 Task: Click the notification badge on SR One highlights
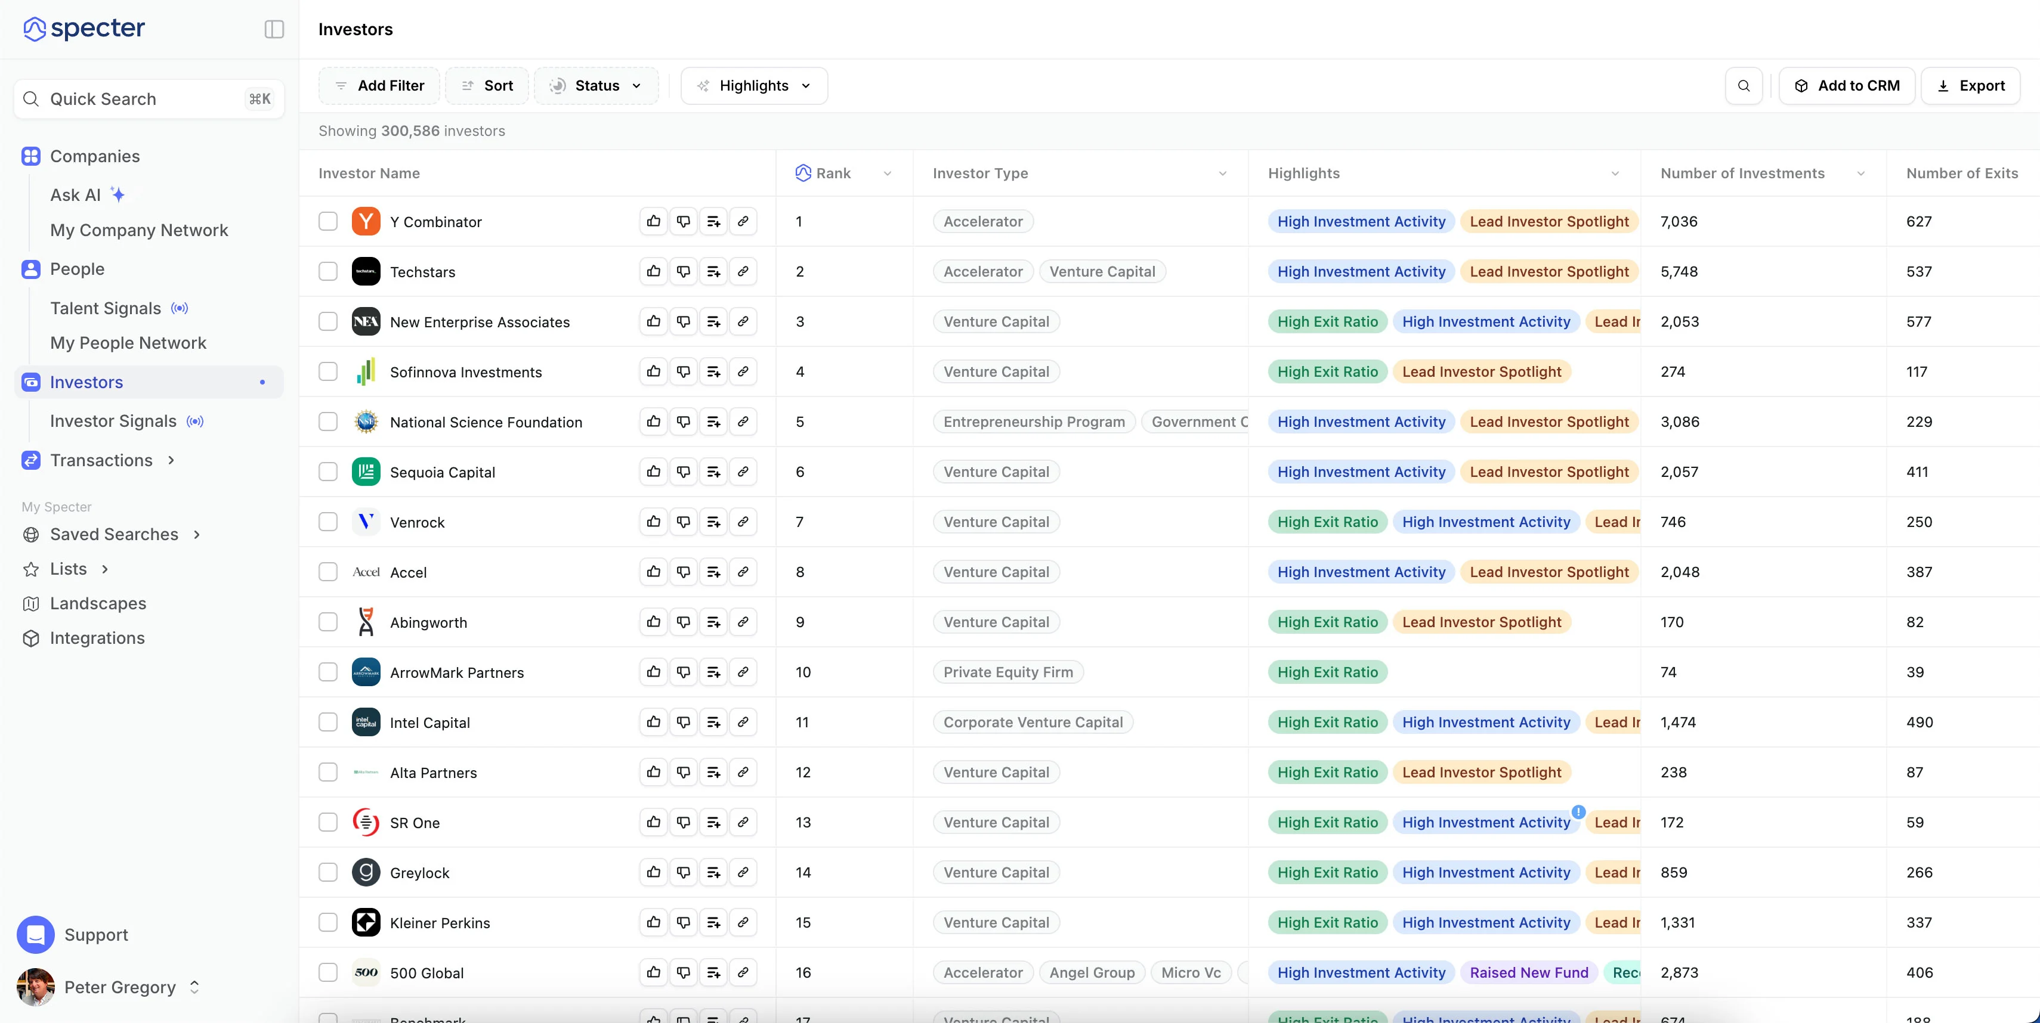click(x=1578, y=812)
